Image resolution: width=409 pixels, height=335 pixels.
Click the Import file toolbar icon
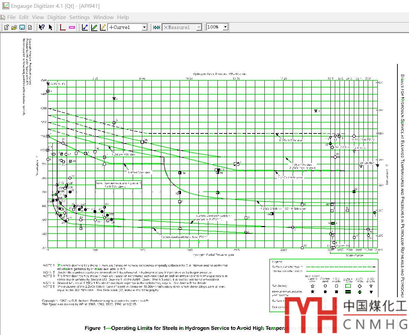tap(6, 27)
